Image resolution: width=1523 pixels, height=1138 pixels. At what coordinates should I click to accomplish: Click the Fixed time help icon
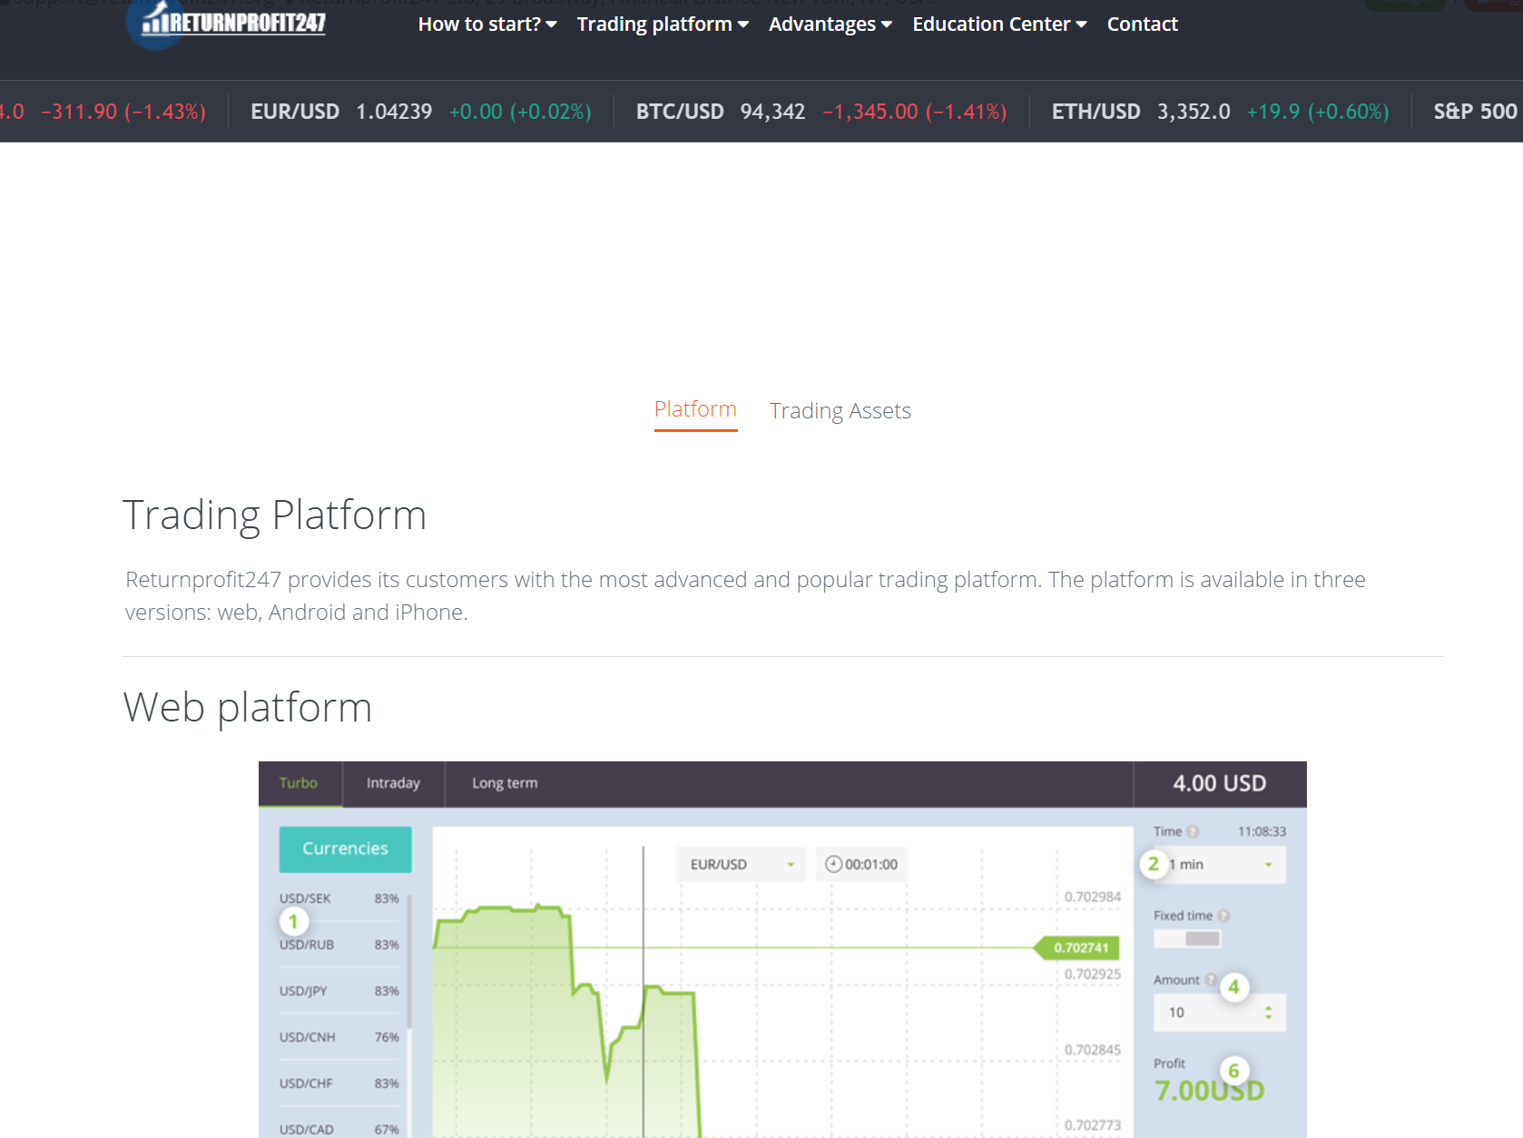[1223, 916]
